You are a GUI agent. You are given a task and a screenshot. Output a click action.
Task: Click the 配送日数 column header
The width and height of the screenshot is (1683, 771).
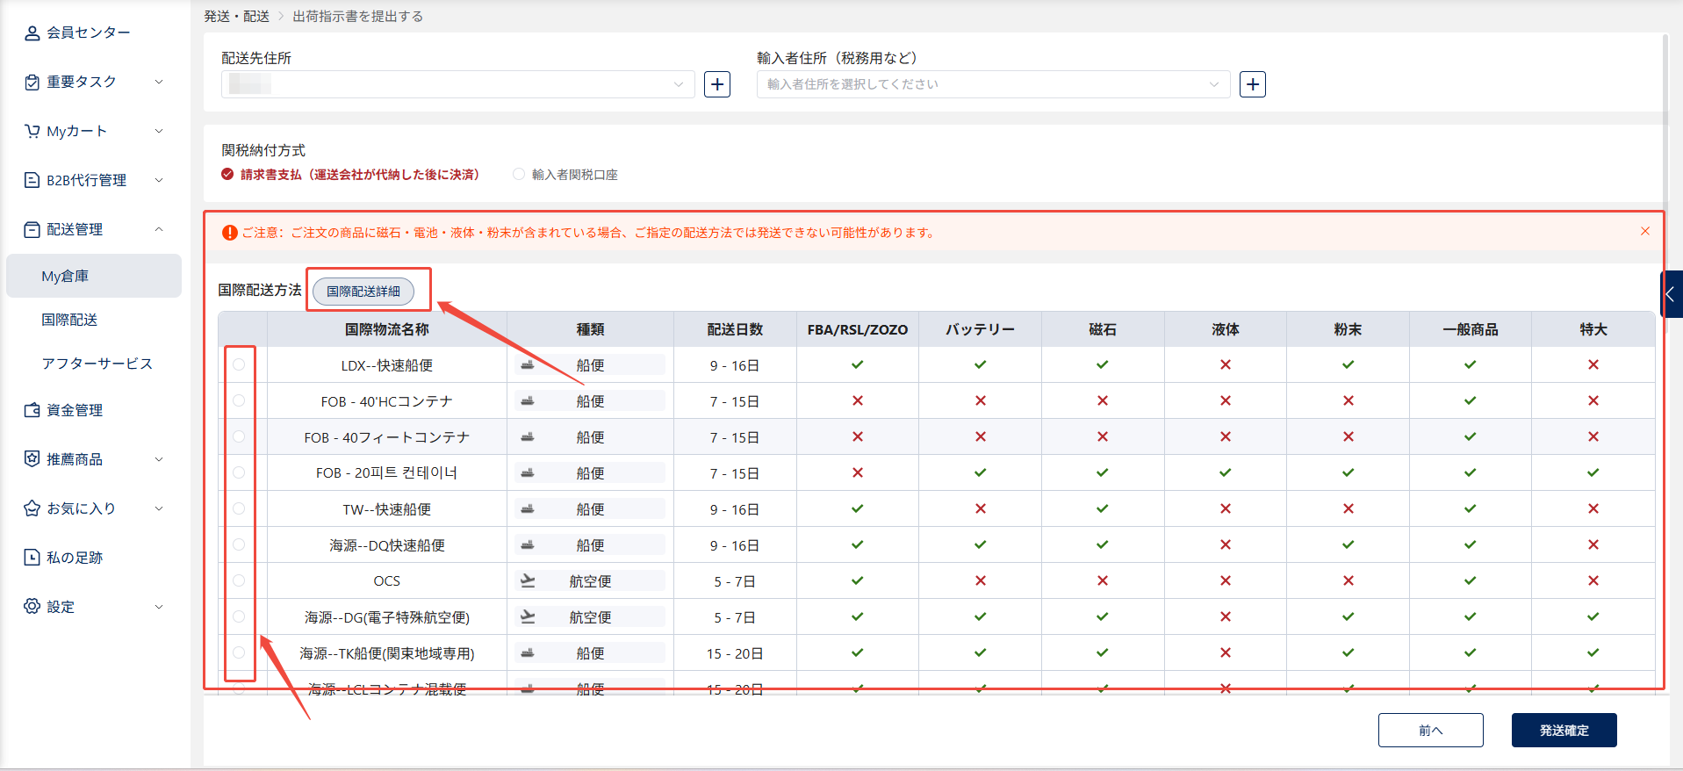(735, 329)
